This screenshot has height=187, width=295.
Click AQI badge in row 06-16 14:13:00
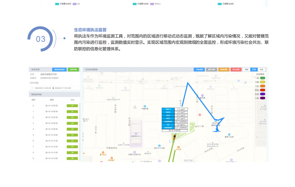(x=72, y=153)
